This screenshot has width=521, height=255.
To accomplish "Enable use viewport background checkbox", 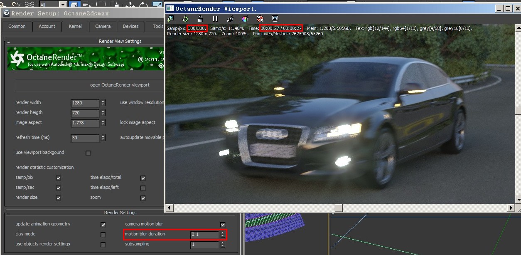I will tap(88, 153).
